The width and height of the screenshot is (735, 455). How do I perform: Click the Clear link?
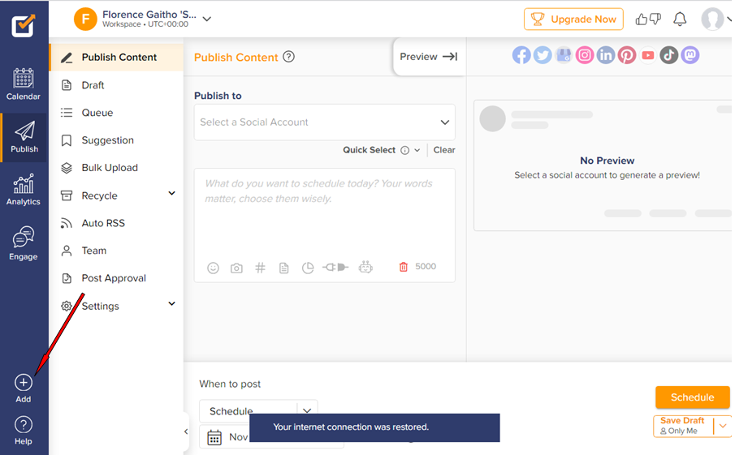(x=444, y=150)
